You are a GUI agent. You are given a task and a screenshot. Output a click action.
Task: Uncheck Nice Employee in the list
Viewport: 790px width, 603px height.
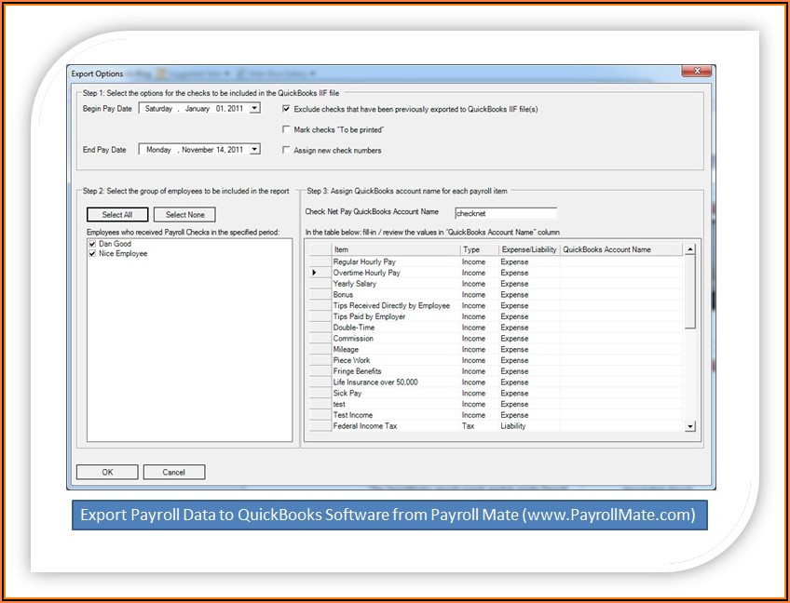point(92,253)
